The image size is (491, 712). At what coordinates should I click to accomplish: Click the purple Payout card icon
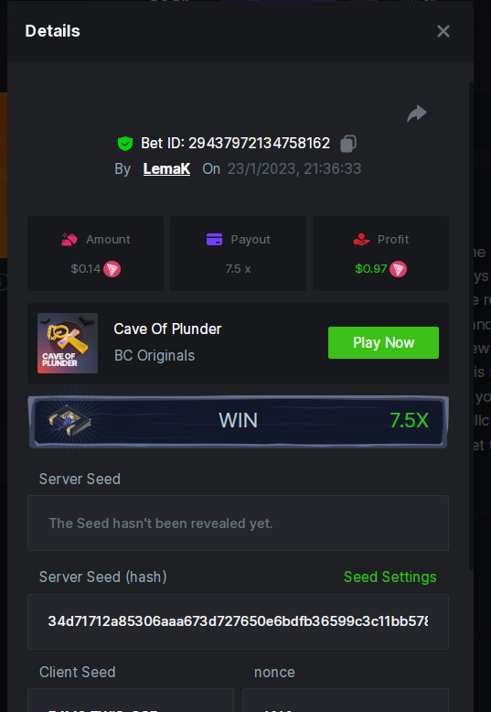tap(214, 239)
